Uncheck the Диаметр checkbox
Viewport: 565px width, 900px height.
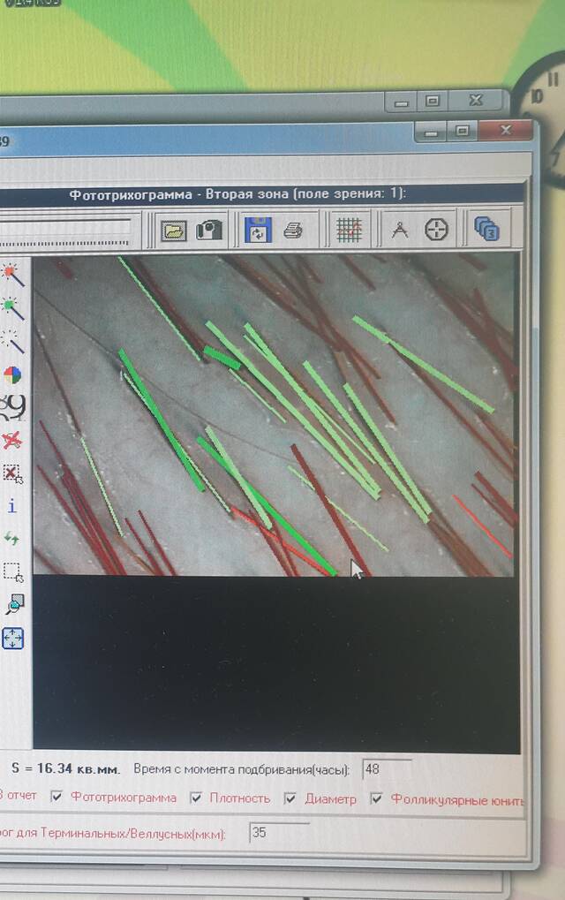coord(290,798)
